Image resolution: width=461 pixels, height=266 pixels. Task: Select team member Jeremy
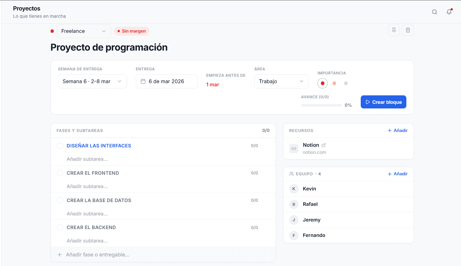coord(348,220)
